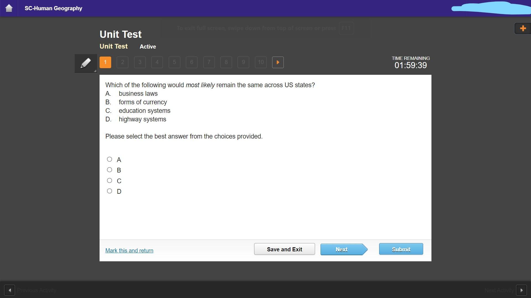This screenshot has height=298, width=531.
Task: Choose radio option D
Action: click(x=110, y=191)
